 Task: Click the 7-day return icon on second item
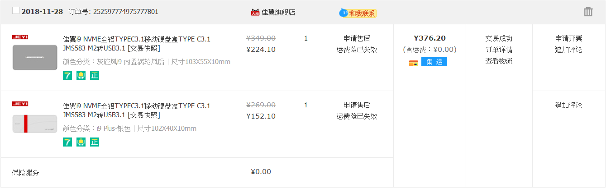pos(67,142)
